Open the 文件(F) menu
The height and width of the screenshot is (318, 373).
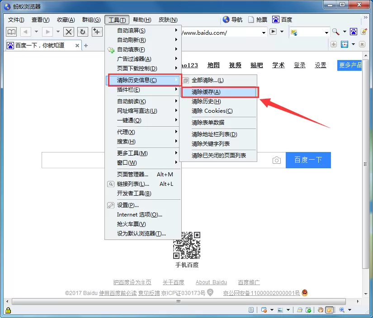click(x=16, y=20)
